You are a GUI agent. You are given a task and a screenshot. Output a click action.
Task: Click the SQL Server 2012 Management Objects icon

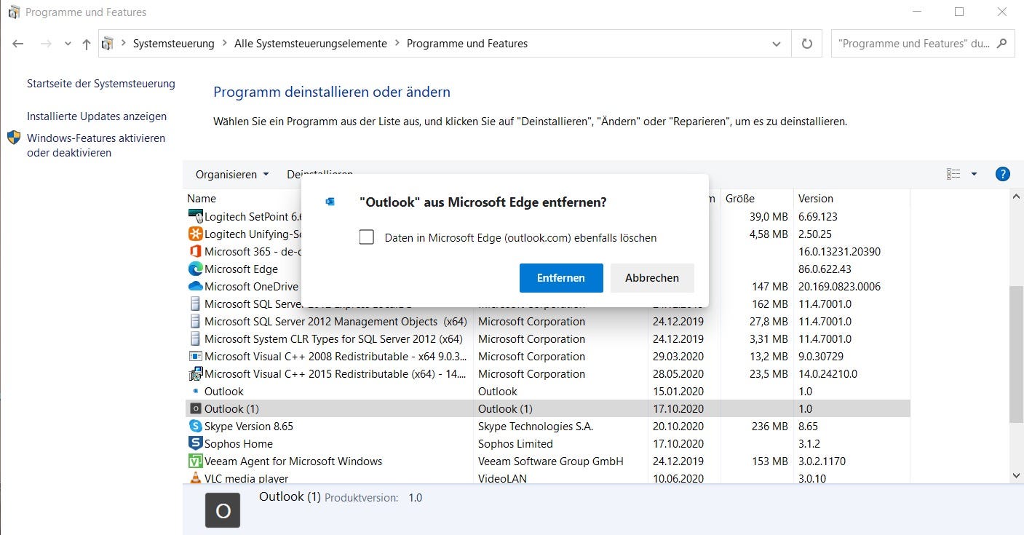(195, 321)
